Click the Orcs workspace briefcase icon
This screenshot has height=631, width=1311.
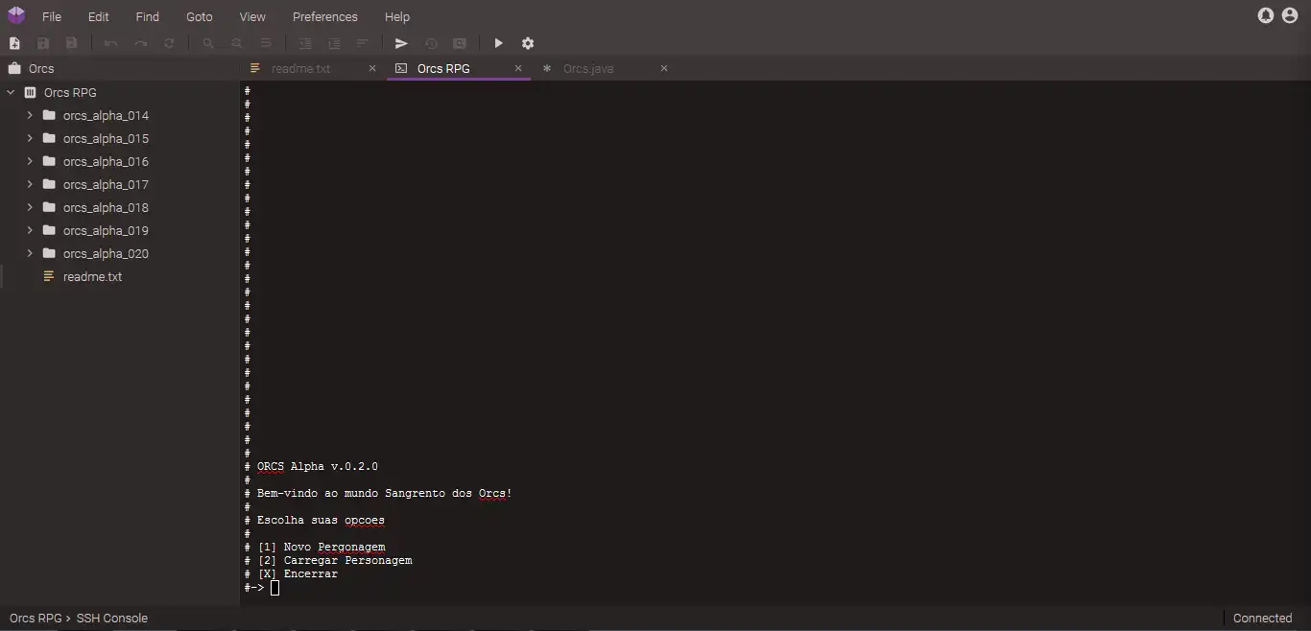coord(14,69)
